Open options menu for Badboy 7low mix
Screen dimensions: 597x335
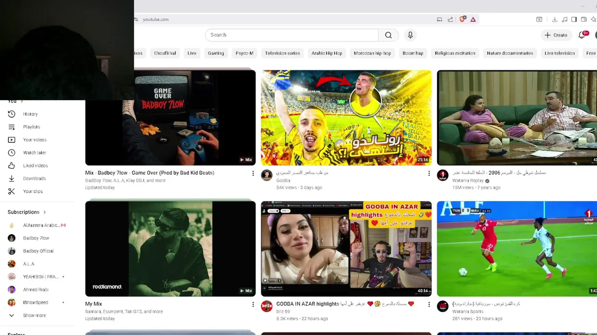tap(253, 173)
